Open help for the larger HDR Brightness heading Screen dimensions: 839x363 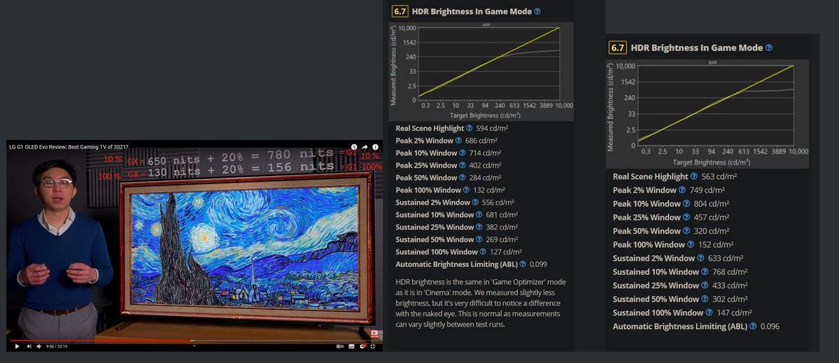769,48
